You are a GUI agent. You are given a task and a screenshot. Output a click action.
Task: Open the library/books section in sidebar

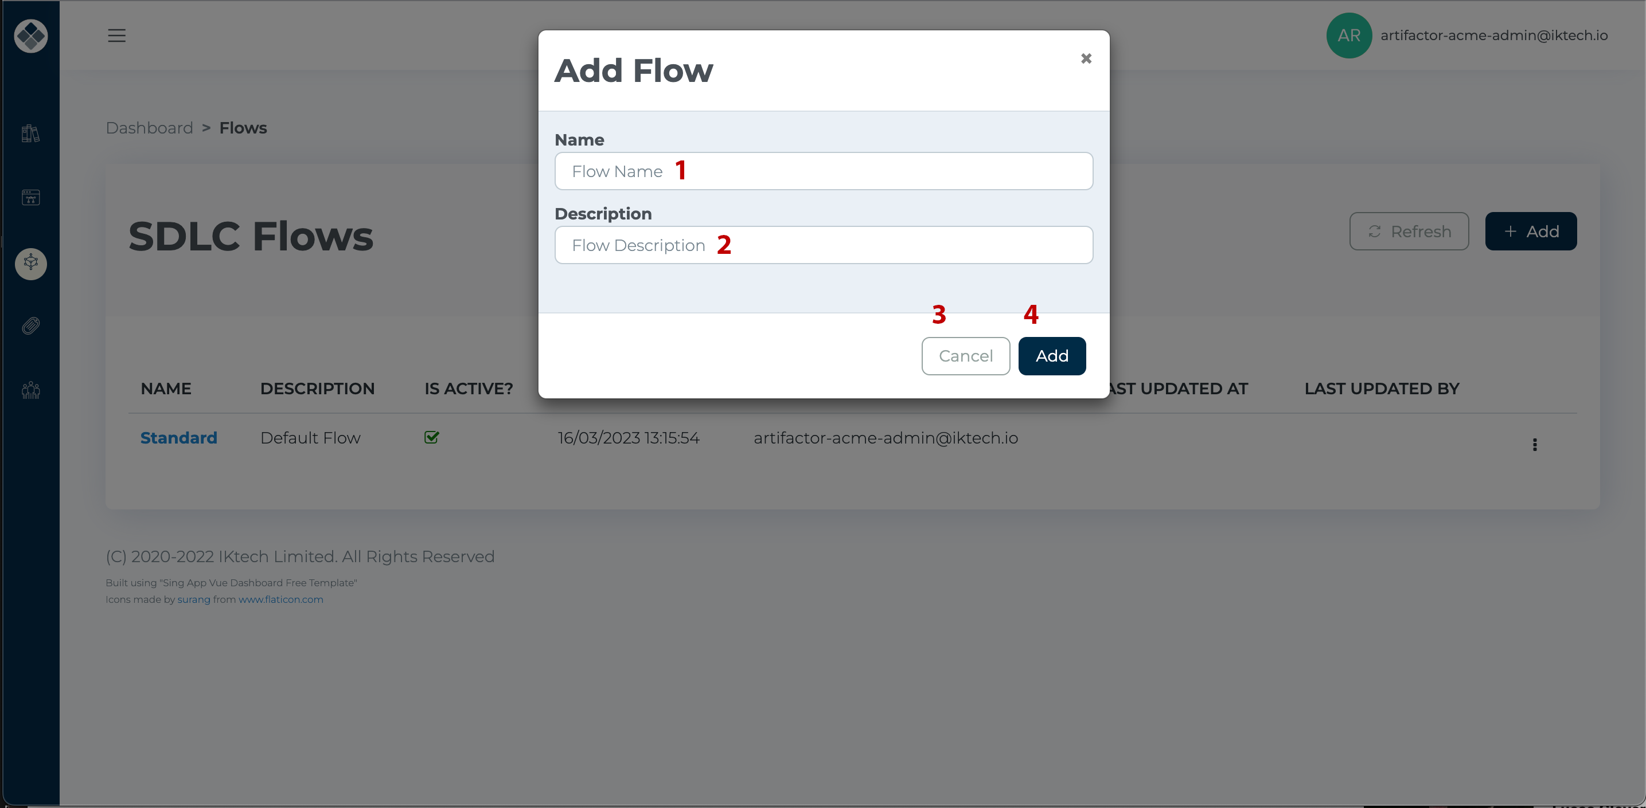point(30,134)
